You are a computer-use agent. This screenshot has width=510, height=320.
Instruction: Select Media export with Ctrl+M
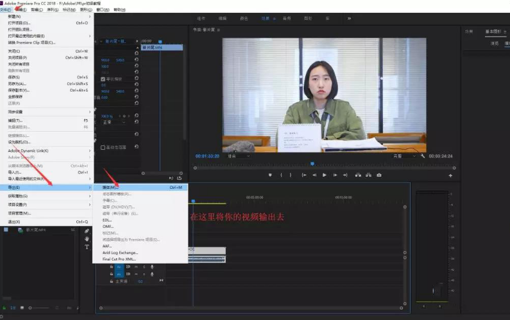(x=141, y=188)
